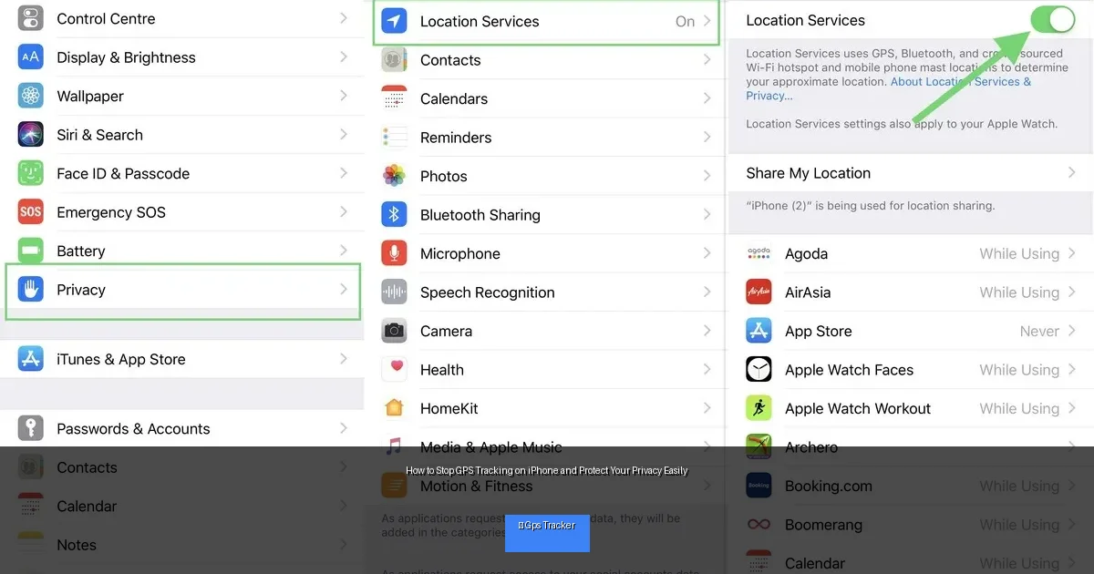1094x574 pixels.
Task: Tap the Camera icon
Action: click(394, 331)
